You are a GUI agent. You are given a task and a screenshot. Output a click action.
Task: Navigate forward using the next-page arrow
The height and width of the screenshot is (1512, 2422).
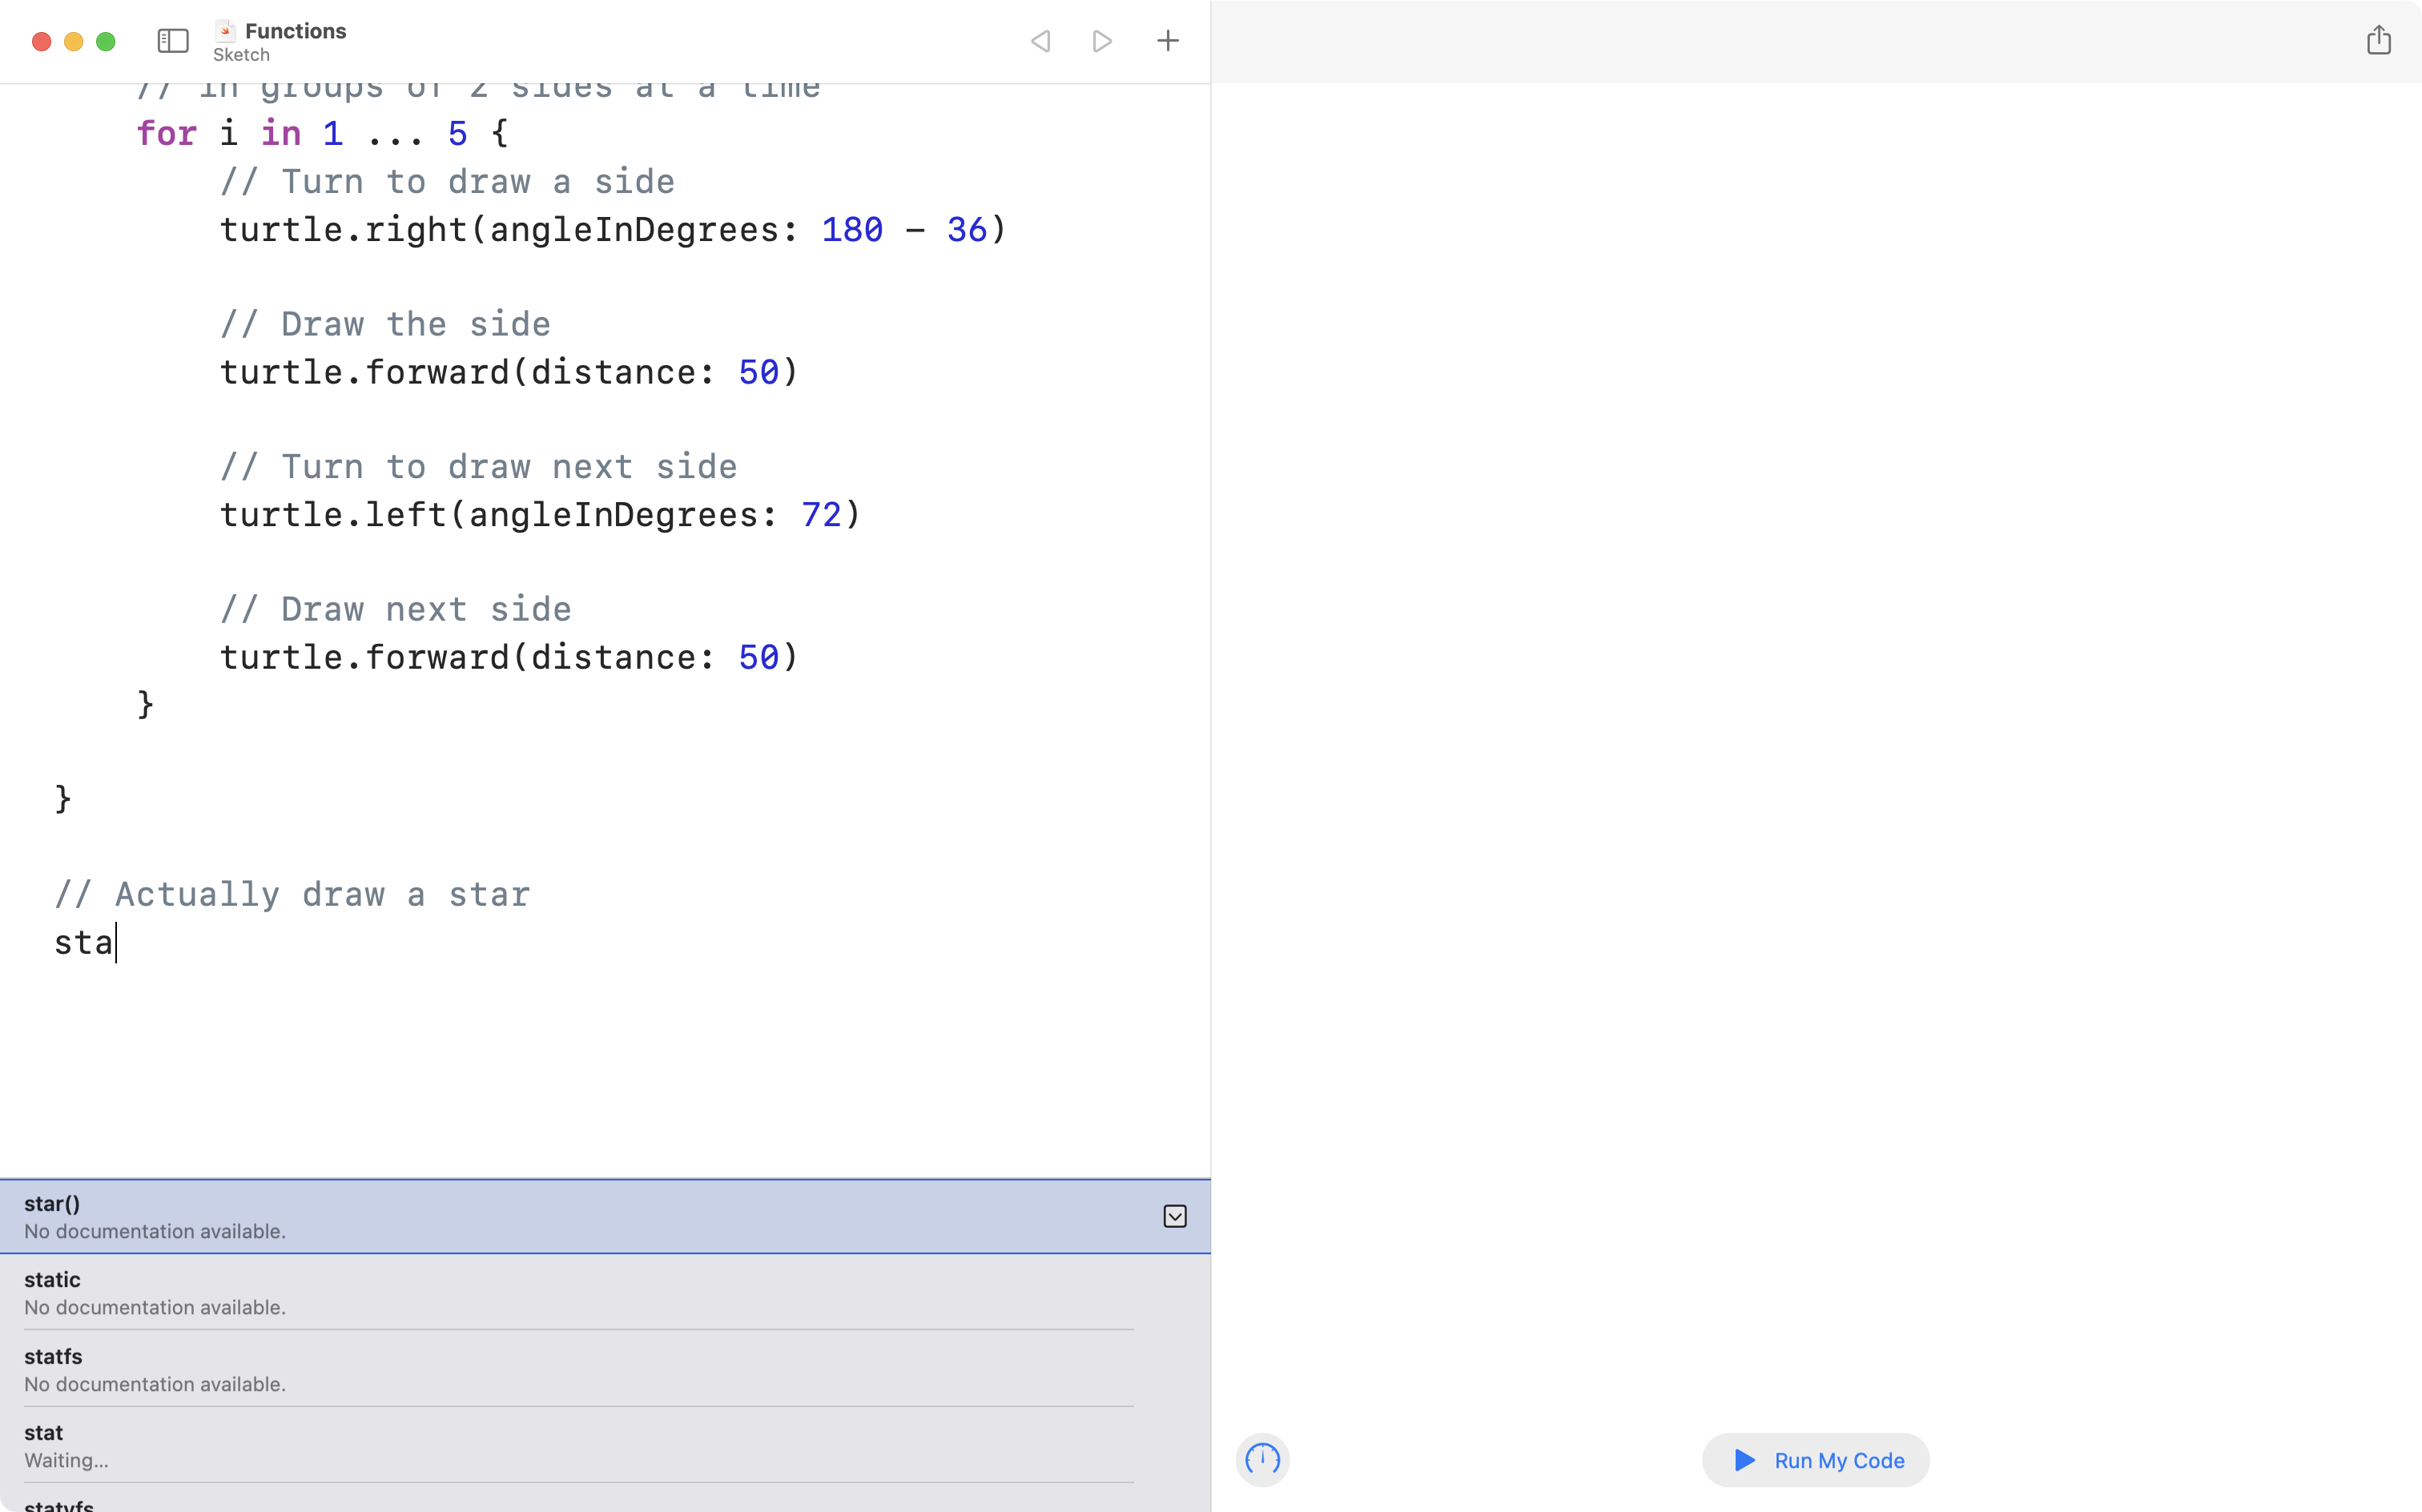1102,41
